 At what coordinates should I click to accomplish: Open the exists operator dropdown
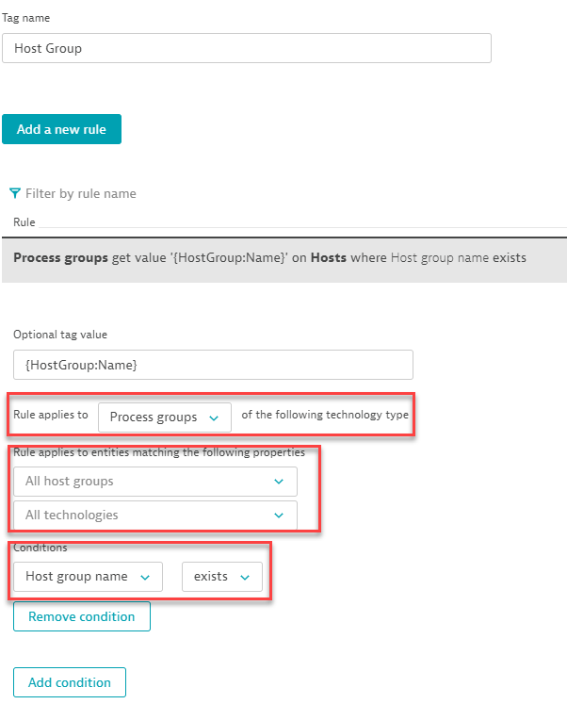coord(222,577)
